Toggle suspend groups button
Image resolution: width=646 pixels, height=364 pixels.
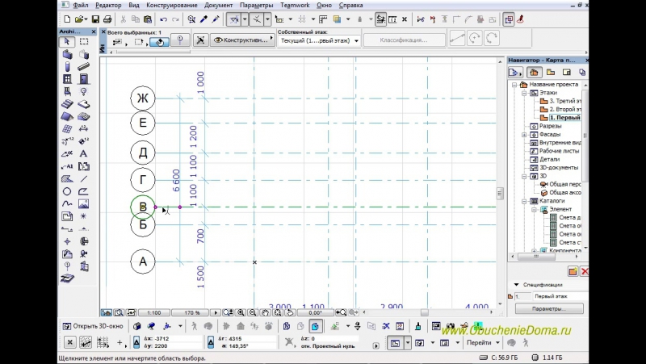(x=509, y=19)
